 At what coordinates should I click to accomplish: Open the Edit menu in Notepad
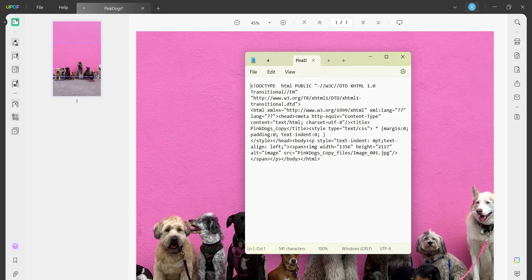tap(271, 72)
